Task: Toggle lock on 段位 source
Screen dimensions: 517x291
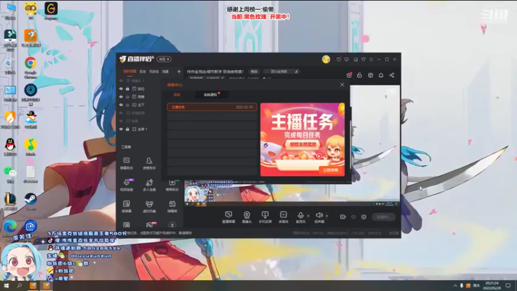Action: click(127, 89)
